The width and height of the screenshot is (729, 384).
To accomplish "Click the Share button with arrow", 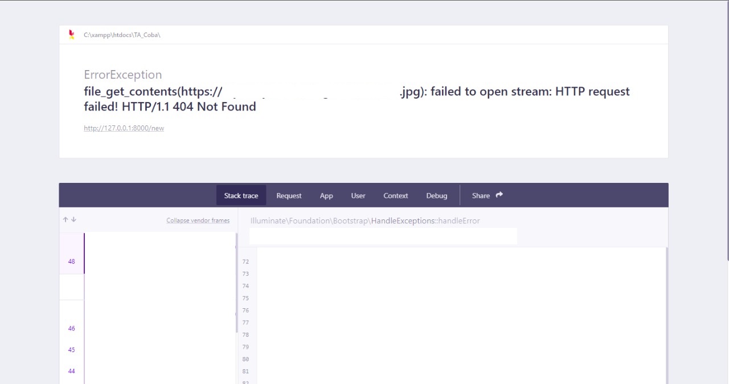I will click(488, 195).
